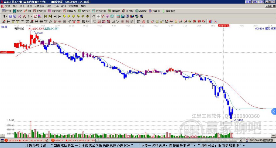Open the yin-yang taiji icon tool
Viewport: 276px width, 148px height.
tap(211, 22)
